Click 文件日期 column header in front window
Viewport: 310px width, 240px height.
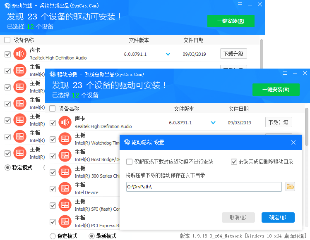pos(238,109)
